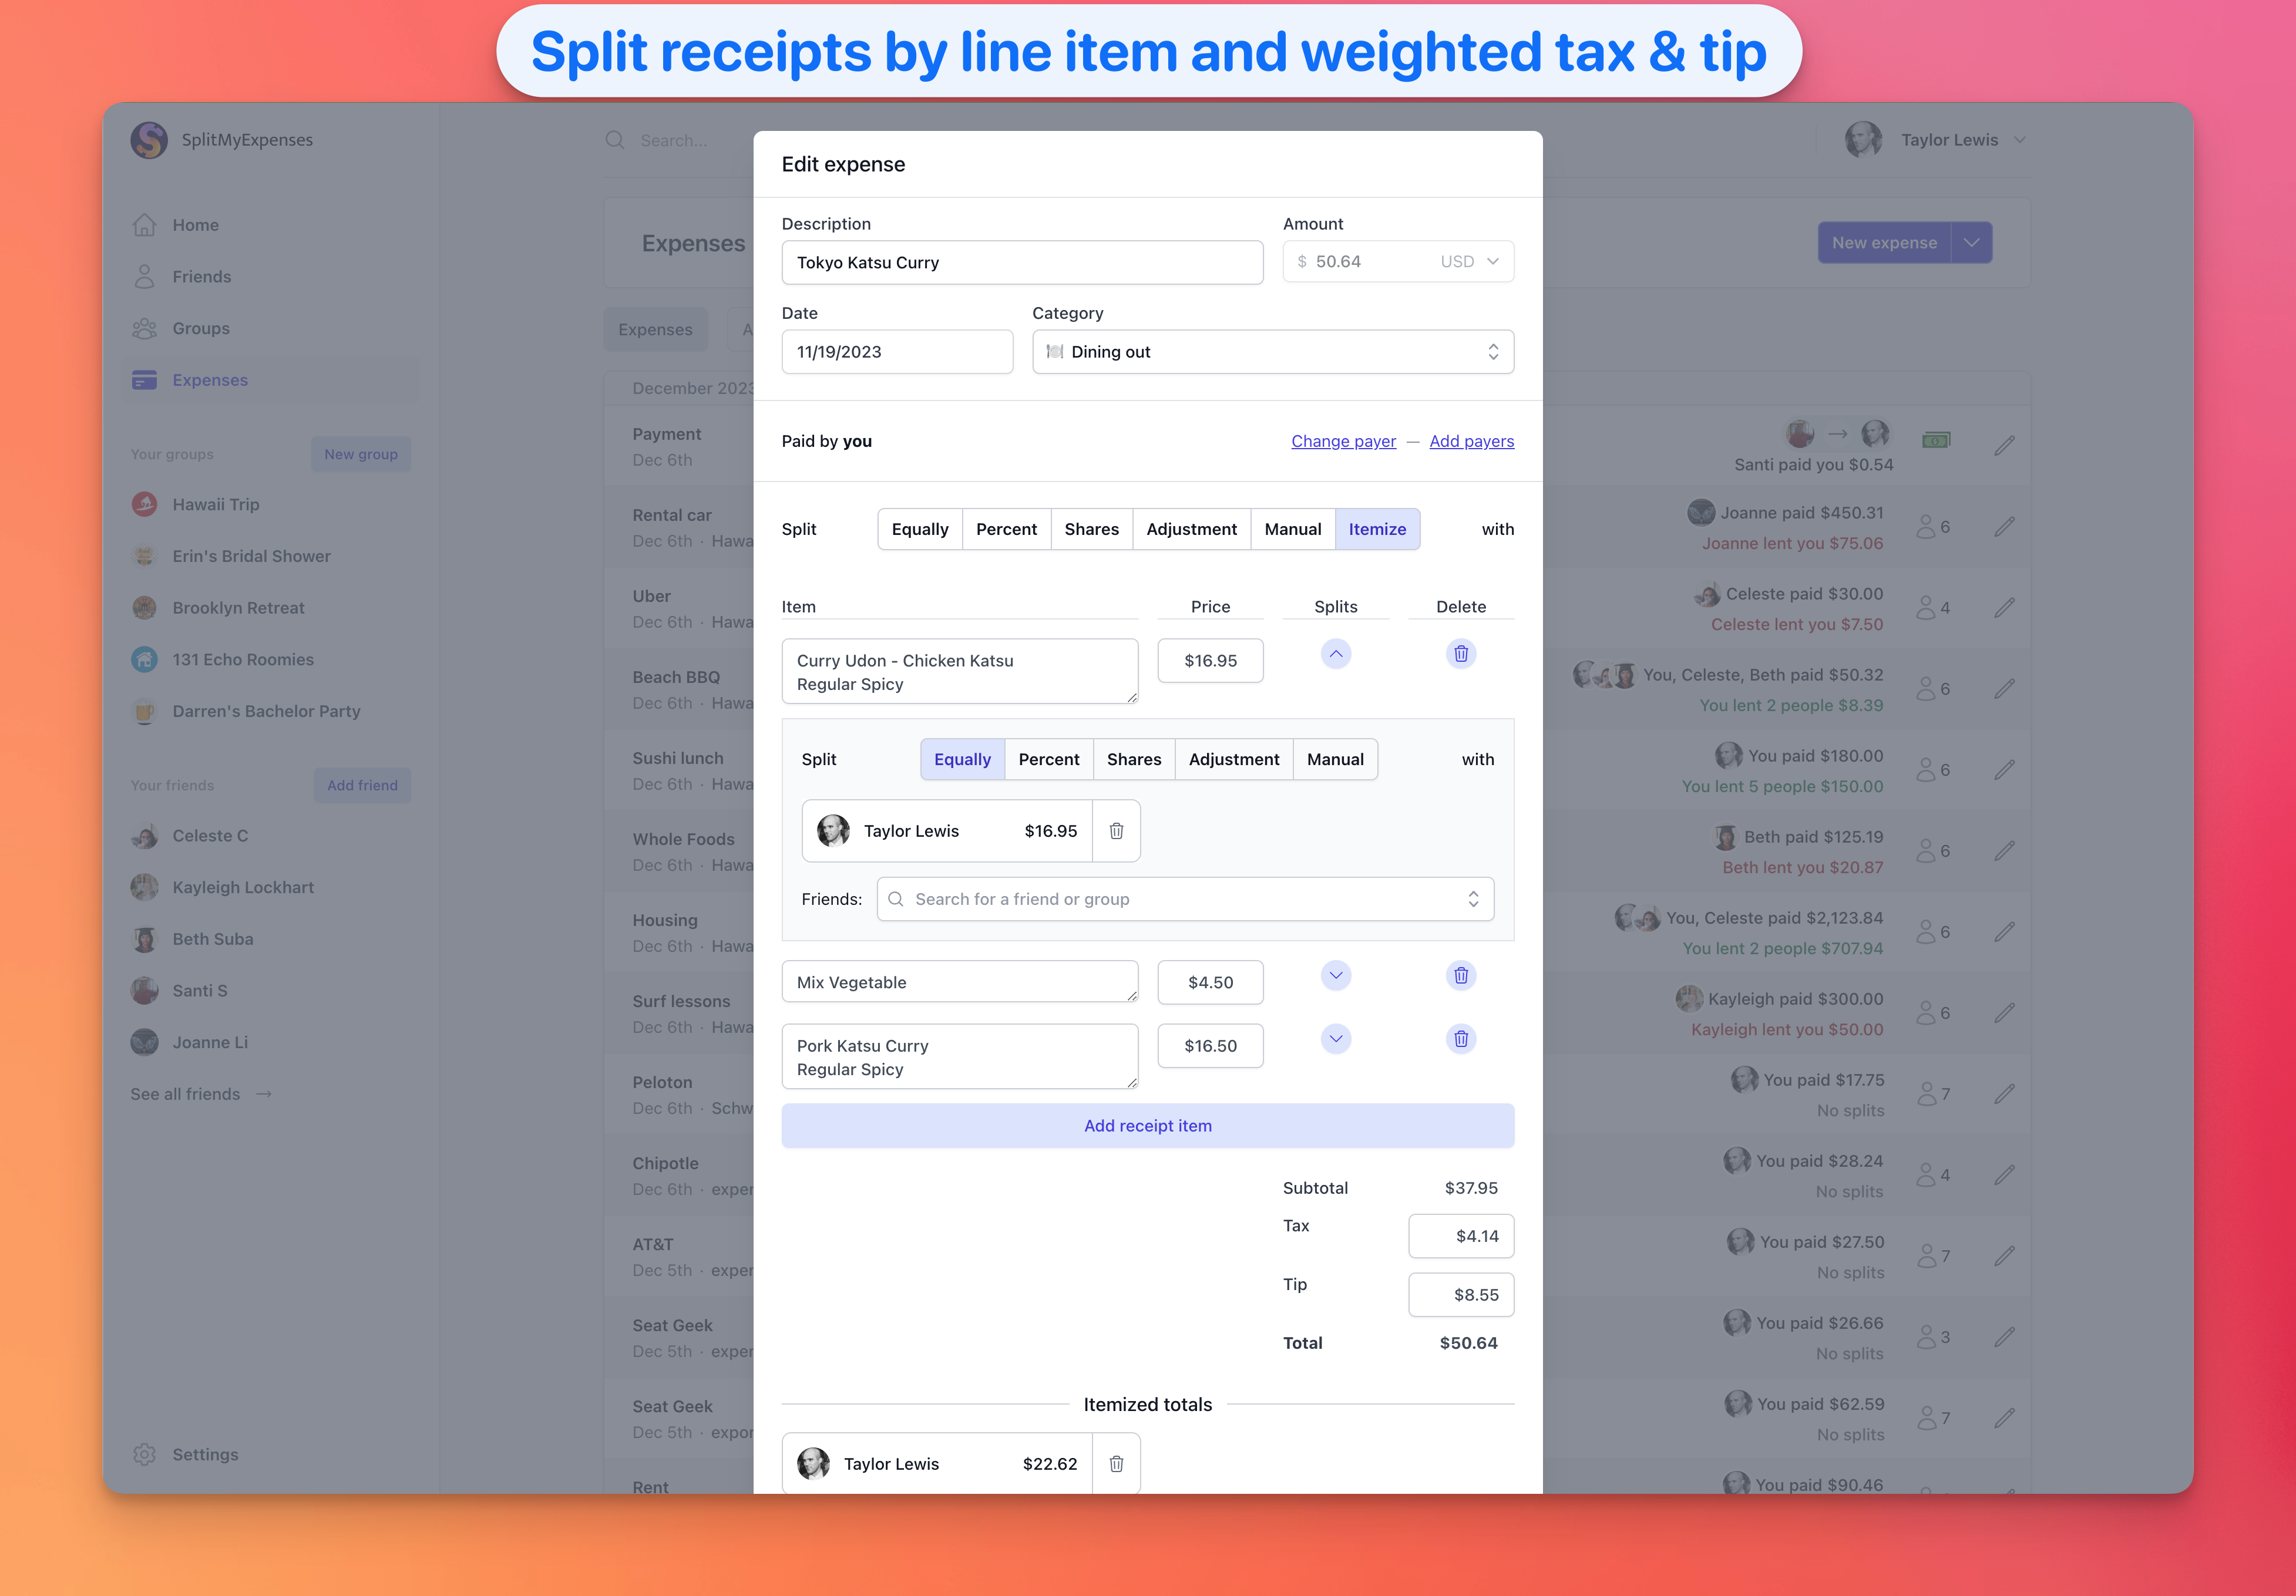Screen dimensions: 2296x1596
Task: Edit the Sushi lunch expense pencil icon
Action: point(2005,770)
